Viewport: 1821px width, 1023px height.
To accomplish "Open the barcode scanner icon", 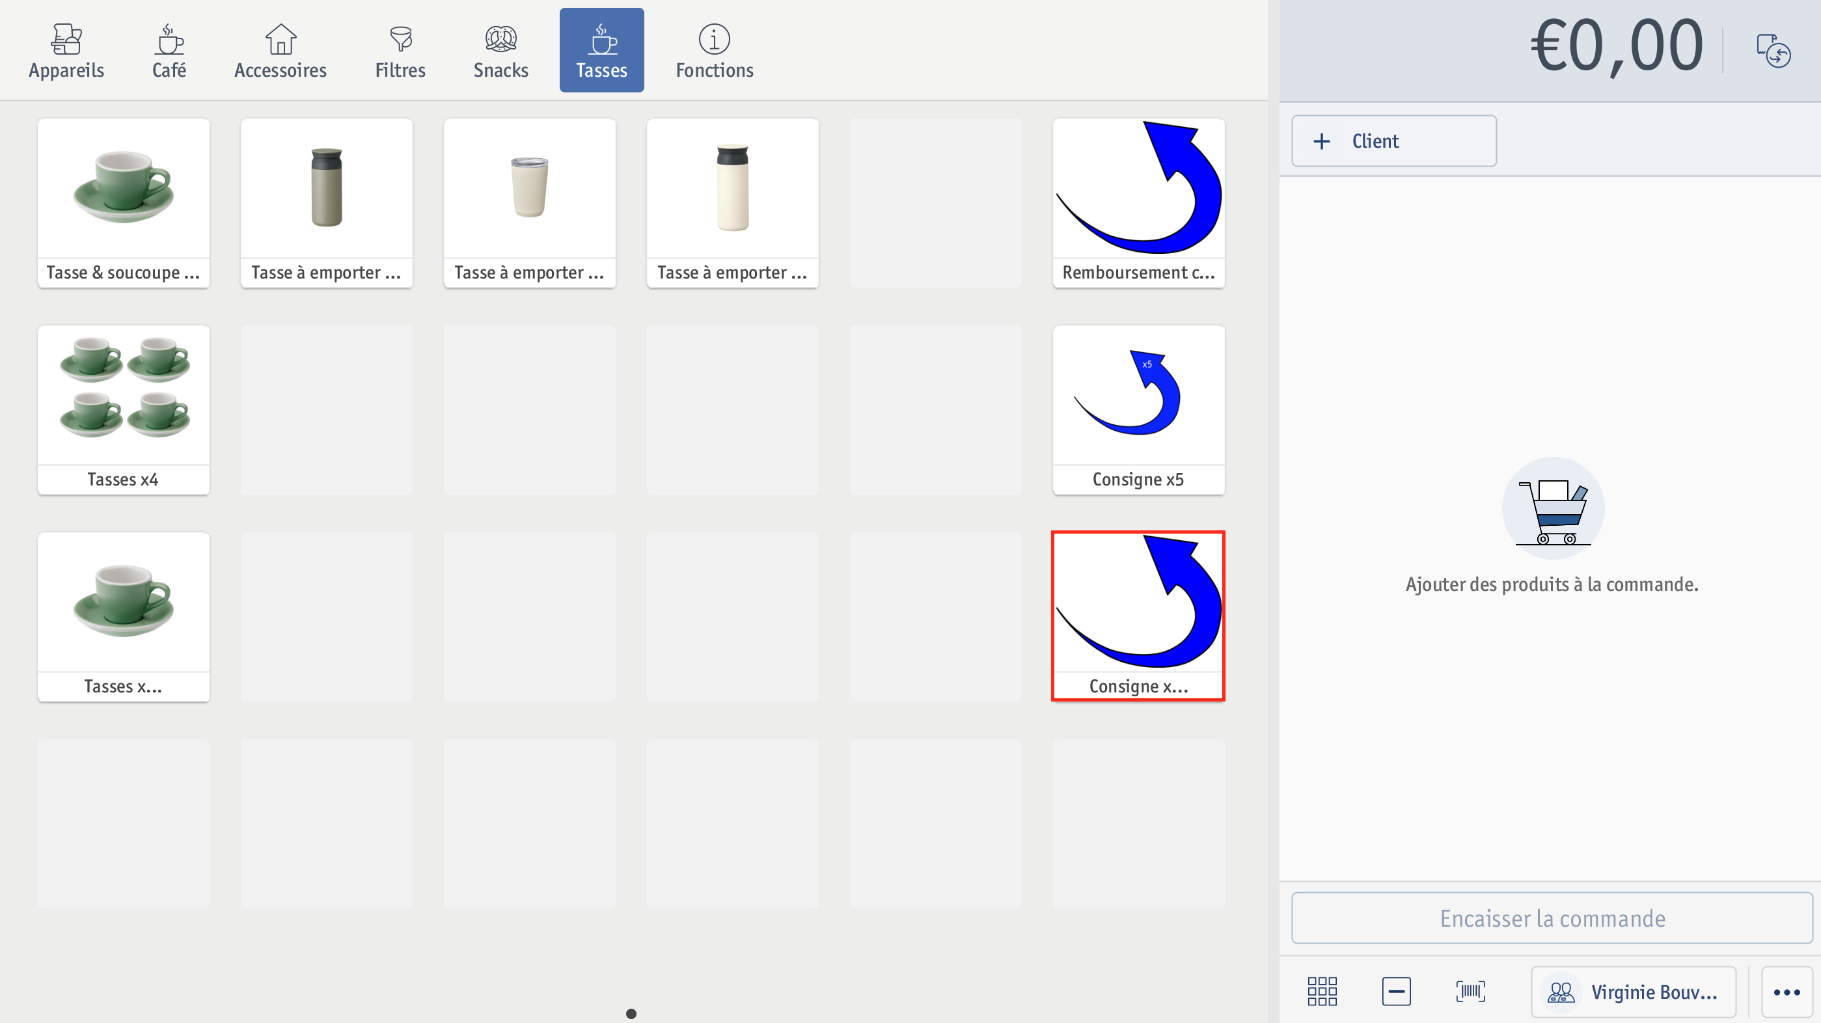I will [x=1470, y=991].
